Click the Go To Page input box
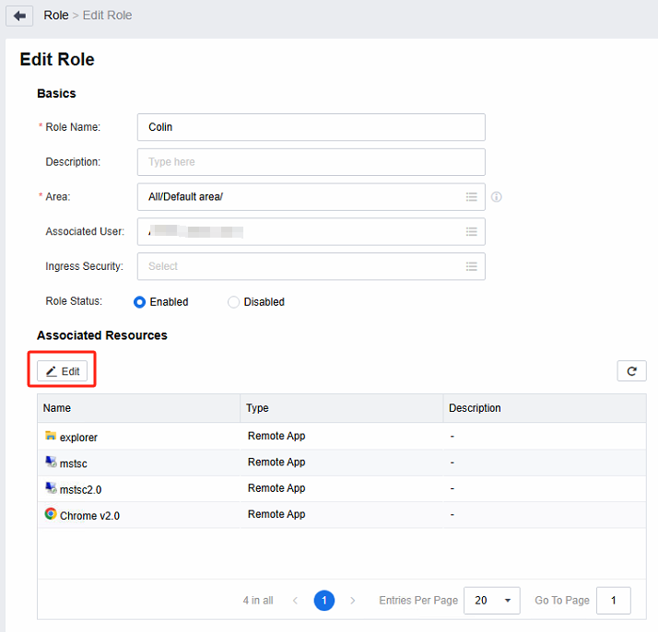658x632 pixels. coord(613,601)
